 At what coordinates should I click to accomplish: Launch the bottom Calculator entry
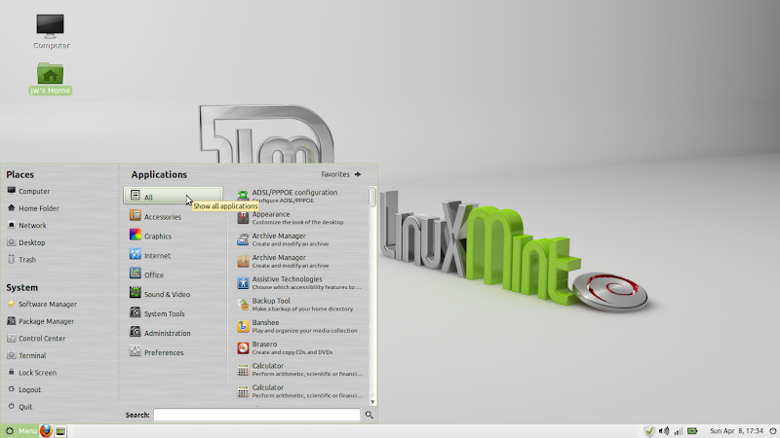click(x=300, y=391)
